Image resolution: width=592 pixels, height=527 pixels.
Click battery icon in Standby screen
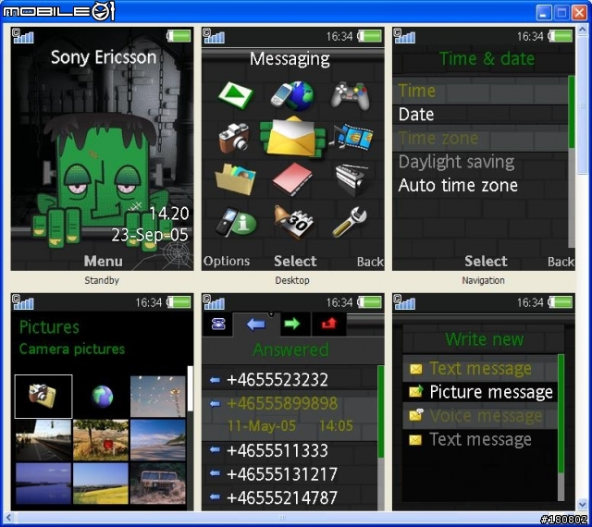tap(179, 36)
